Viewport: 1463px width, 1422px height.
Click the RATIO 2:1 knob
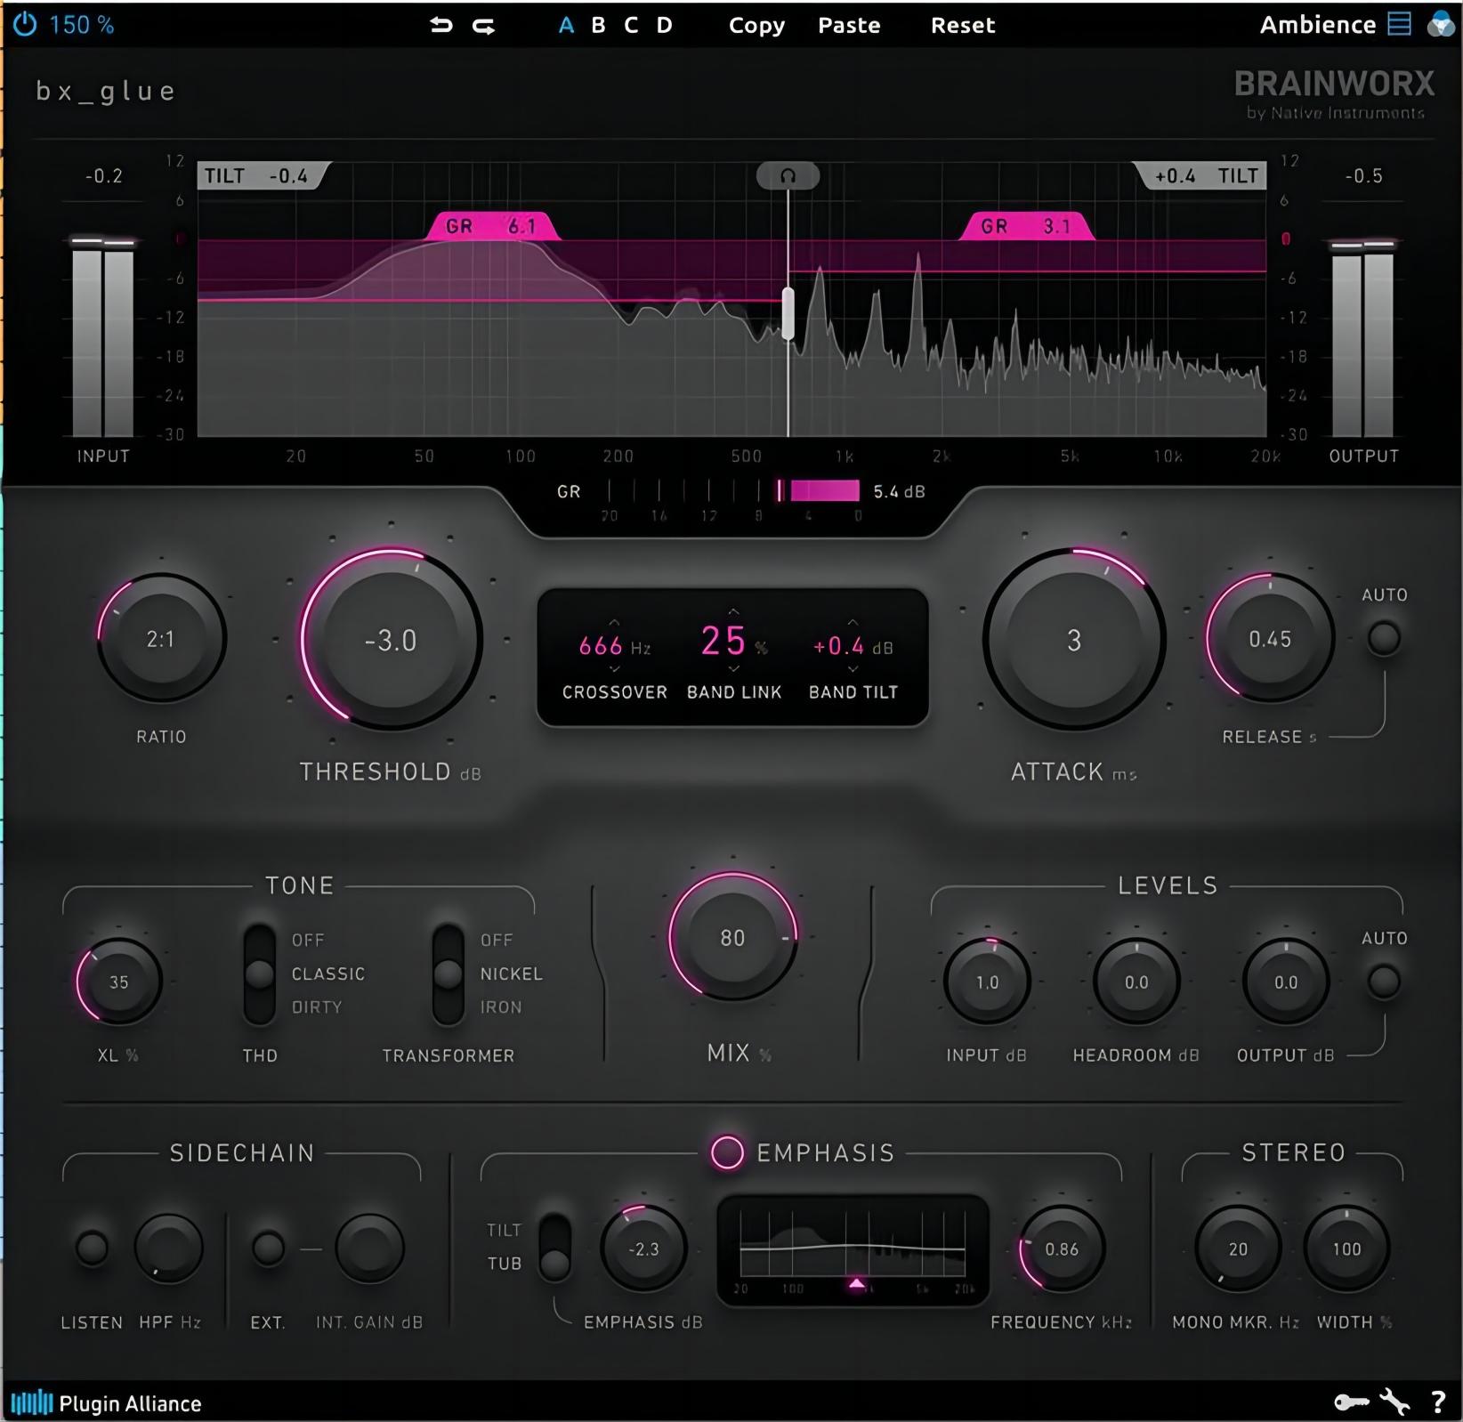(161, 638)
